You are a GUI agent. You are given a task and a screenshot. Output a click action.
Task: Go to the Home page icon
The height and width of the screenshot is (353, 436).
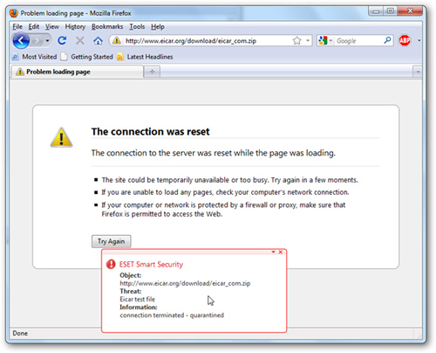pos(98,40)
